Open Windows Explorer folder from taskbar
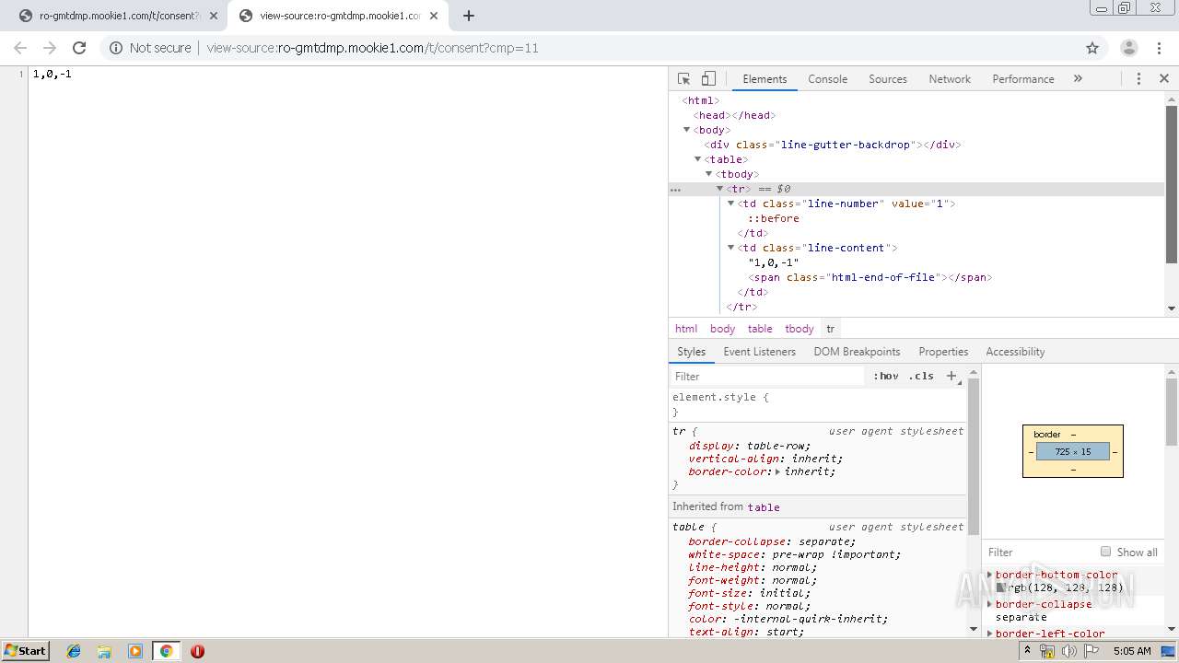The width and height of the screenshot is (1179, 663). [x=104, y=651]
